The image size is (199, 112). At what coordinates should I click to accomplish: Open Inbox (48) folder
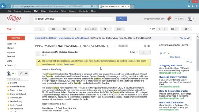12,44
